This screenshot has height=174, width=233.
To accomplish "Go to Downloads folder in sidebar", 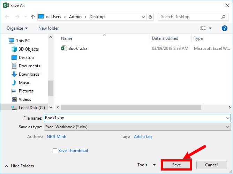I will [29, 74].
